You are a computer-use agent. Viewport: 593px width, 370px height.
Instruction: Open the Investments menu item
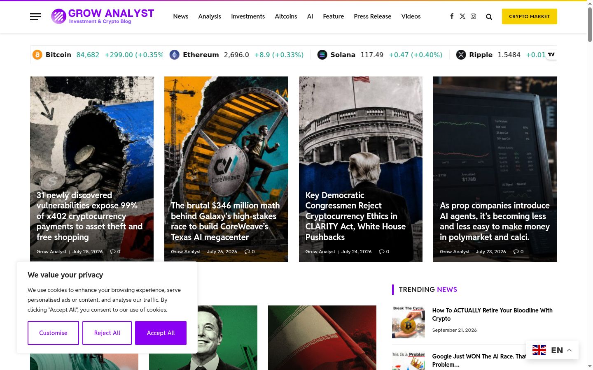(x=248, y=16)
